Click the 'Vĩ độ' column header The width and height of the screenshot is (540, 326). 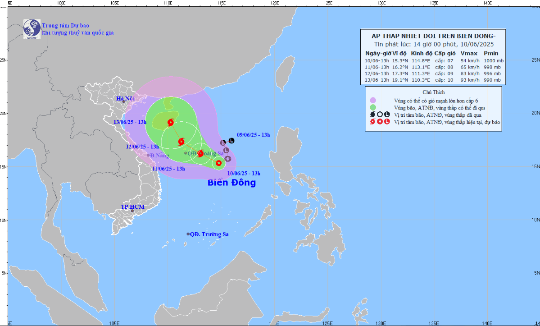[399, 53]
